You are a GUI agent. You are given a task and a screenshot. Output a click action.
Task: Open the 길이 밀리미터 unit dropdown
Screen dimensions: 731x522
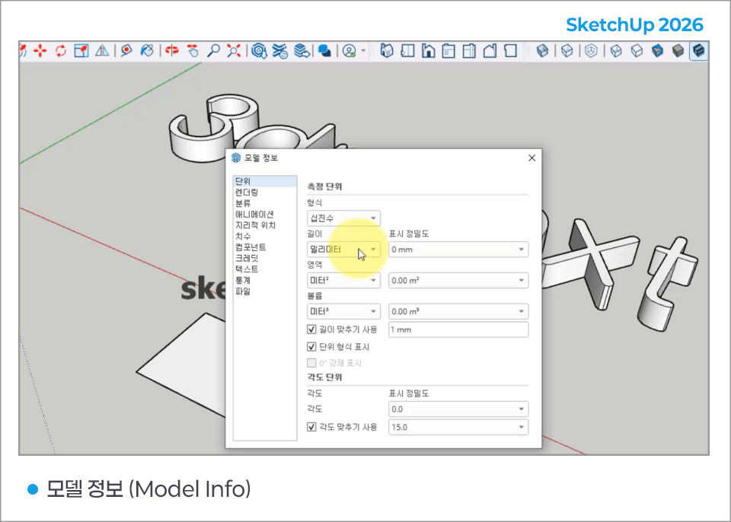click(343, 250)
